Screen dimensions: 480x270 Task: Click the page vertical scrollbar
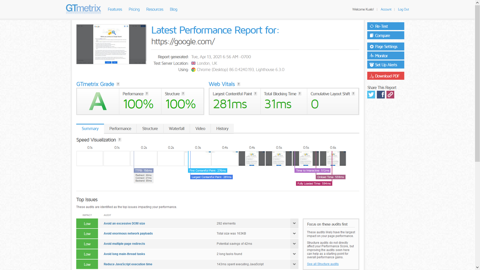477,83
